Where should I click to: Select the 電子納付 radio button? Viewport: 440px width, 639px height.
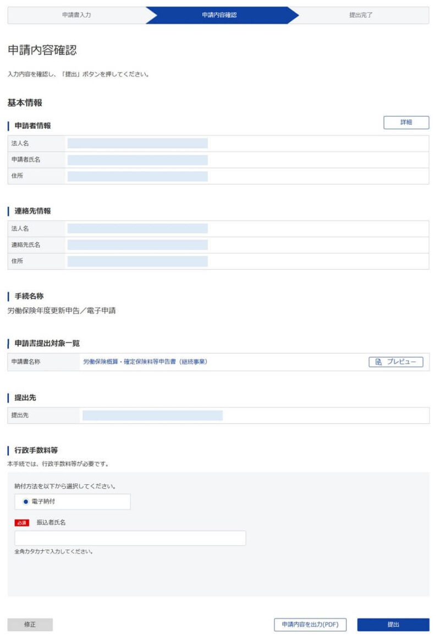(x=26, y=501)
